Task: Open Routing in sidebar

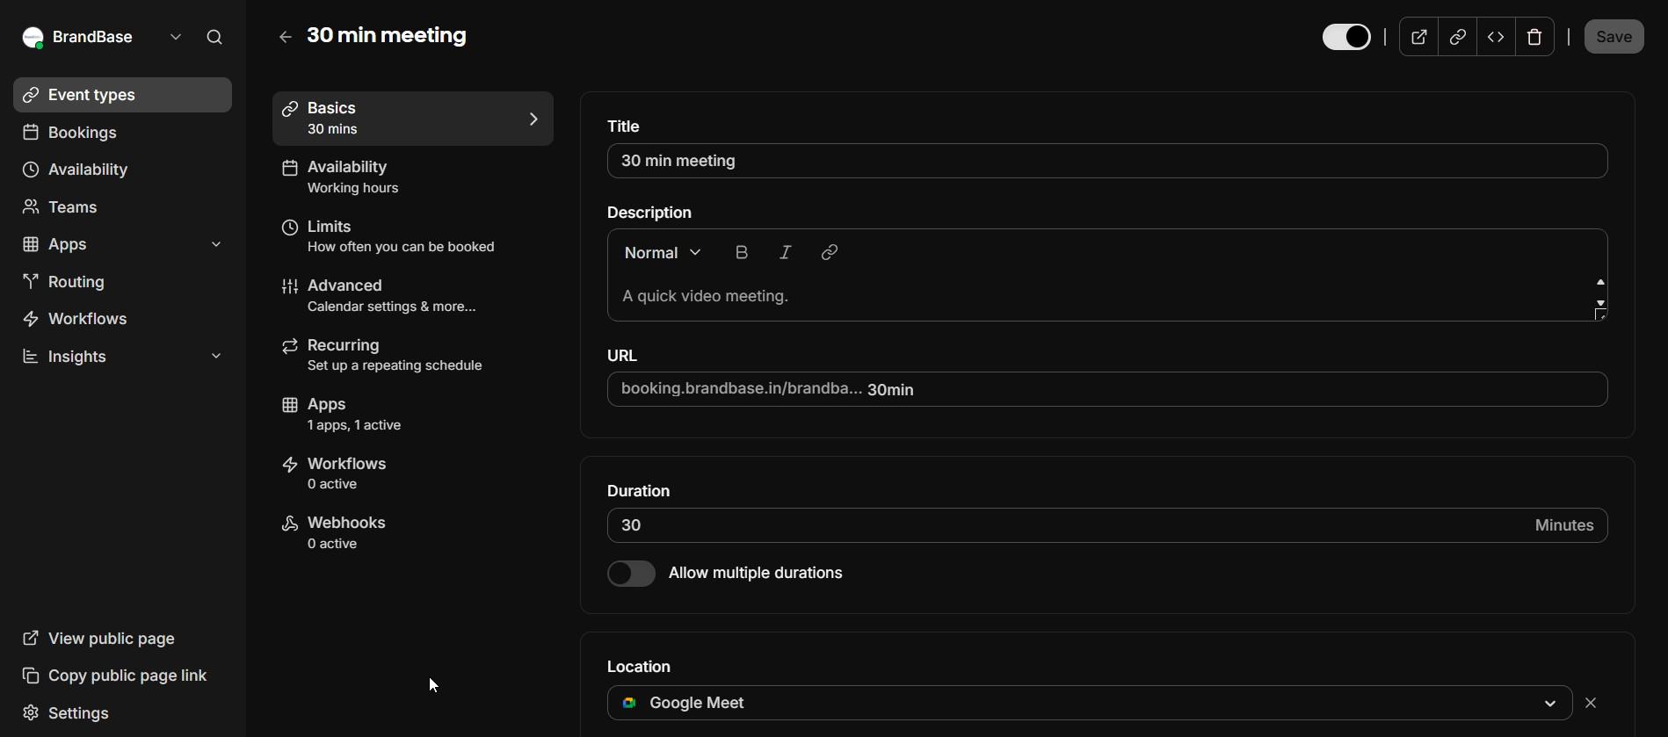Action: click(122, 282)
